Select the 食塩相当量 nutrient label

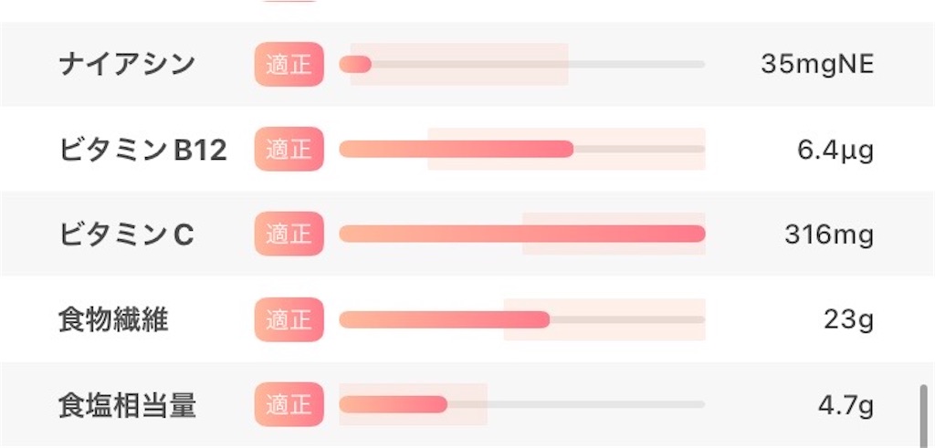point(127,406)
